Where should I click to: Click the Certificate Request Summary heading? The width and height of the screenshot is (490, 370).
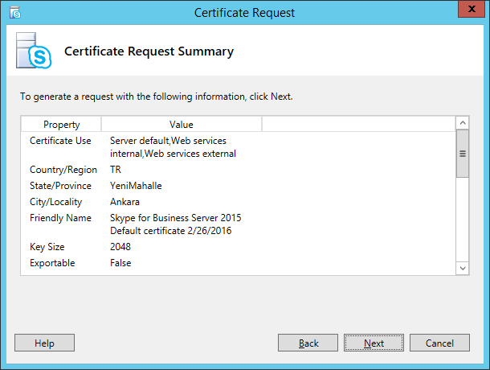[x=149, y=51]
